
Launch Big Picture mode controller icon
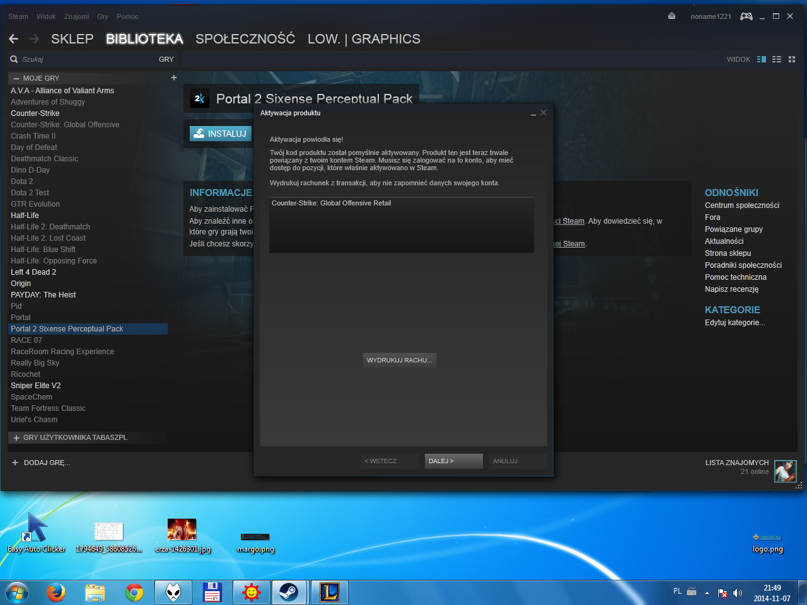(746, 16)
